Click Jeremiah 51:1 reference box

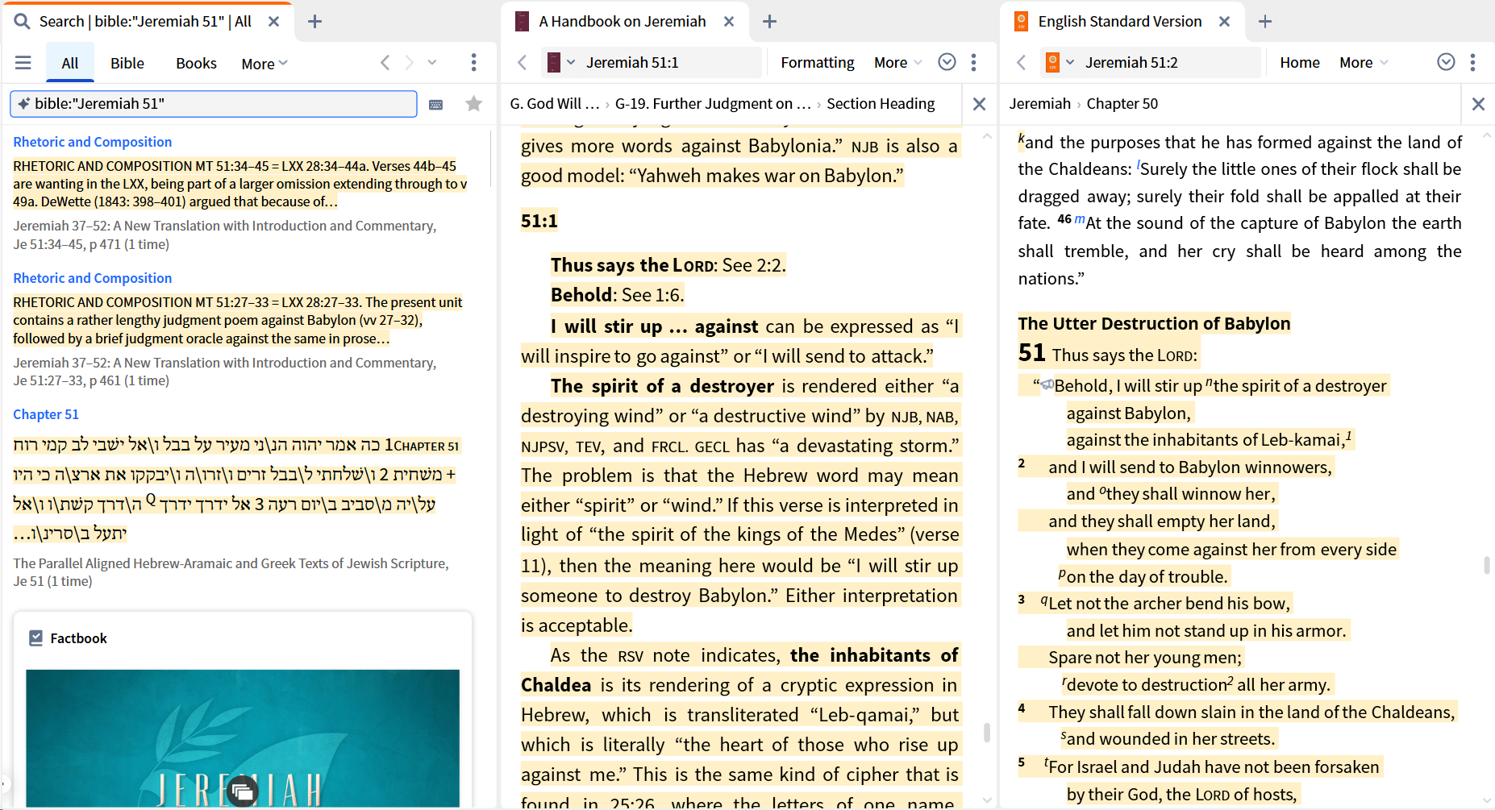tap(671, 62)
